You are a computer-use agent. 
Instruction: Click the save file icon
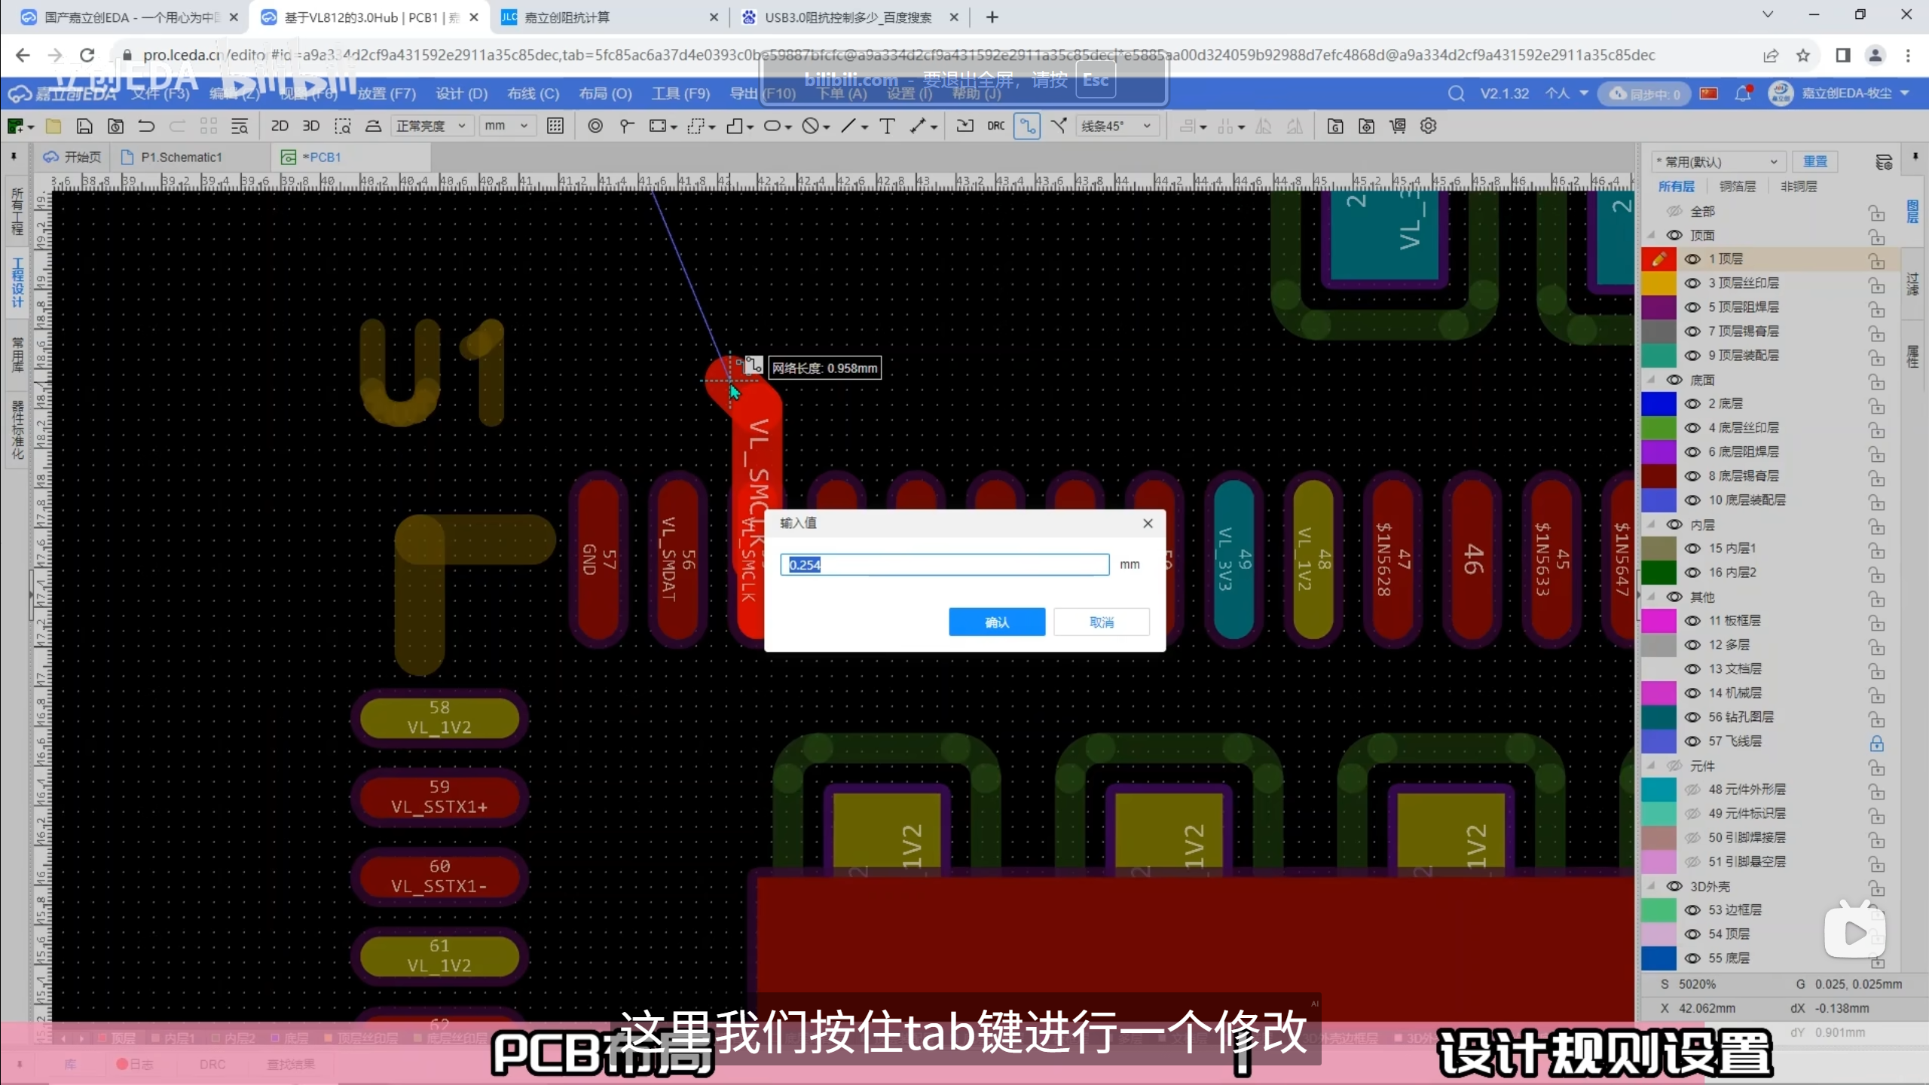(84, 126)
